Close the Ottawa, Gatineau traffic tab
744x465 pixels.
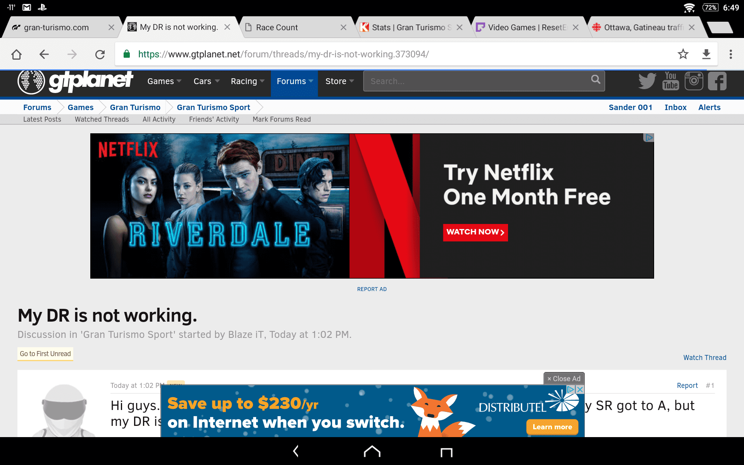[x=692, y=28]
